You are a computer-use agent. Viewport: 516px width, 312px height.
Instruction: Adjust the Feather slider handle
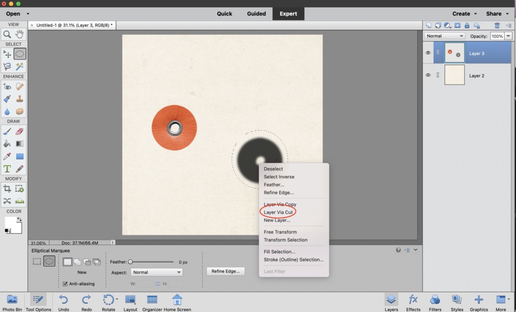point(131,262)
